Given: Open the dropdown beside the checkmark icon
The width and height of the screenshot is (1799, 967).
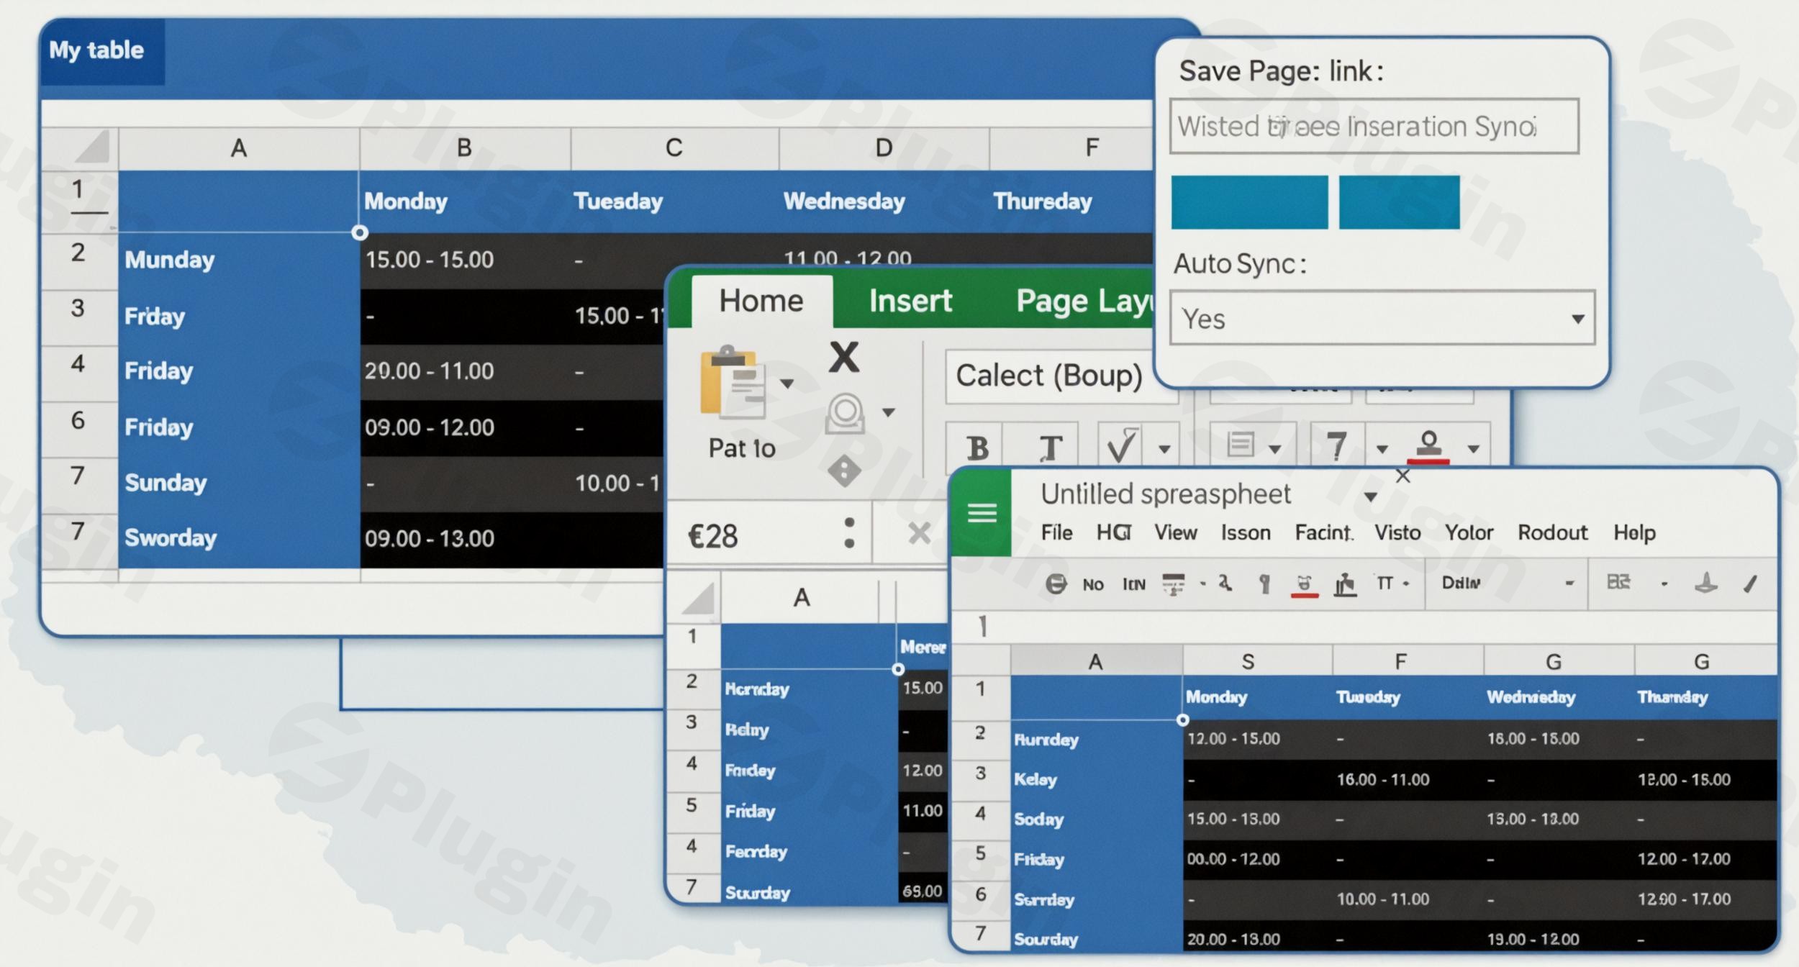Looking at the screenshot, I should [1164, 449].
